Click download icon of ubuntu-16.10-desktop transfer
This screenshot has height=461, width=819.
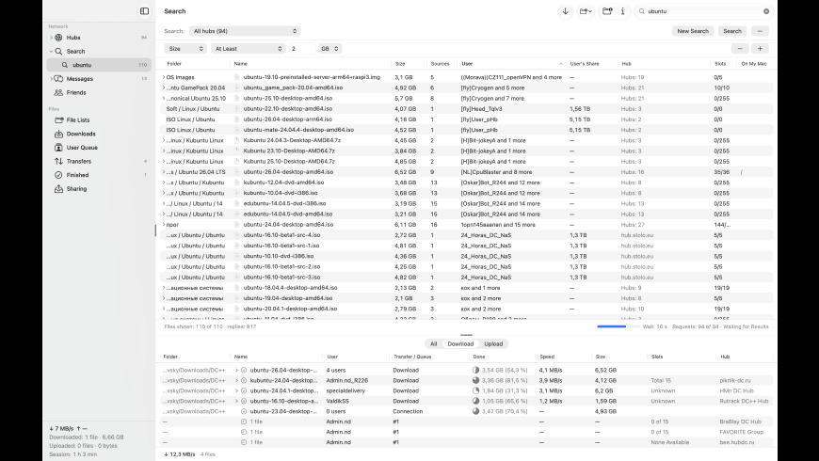[x=244, y=401]
